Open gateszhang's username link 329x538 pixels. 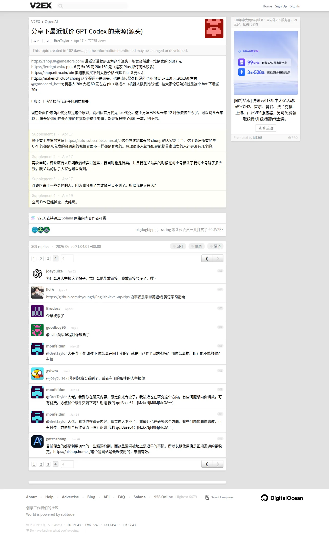tap(56, 439)
